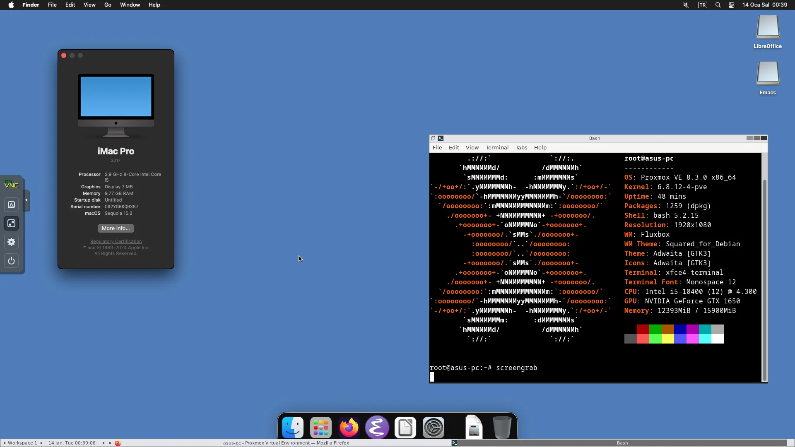
Task: Click the white color block in neofetch
Action: [718, 339]
